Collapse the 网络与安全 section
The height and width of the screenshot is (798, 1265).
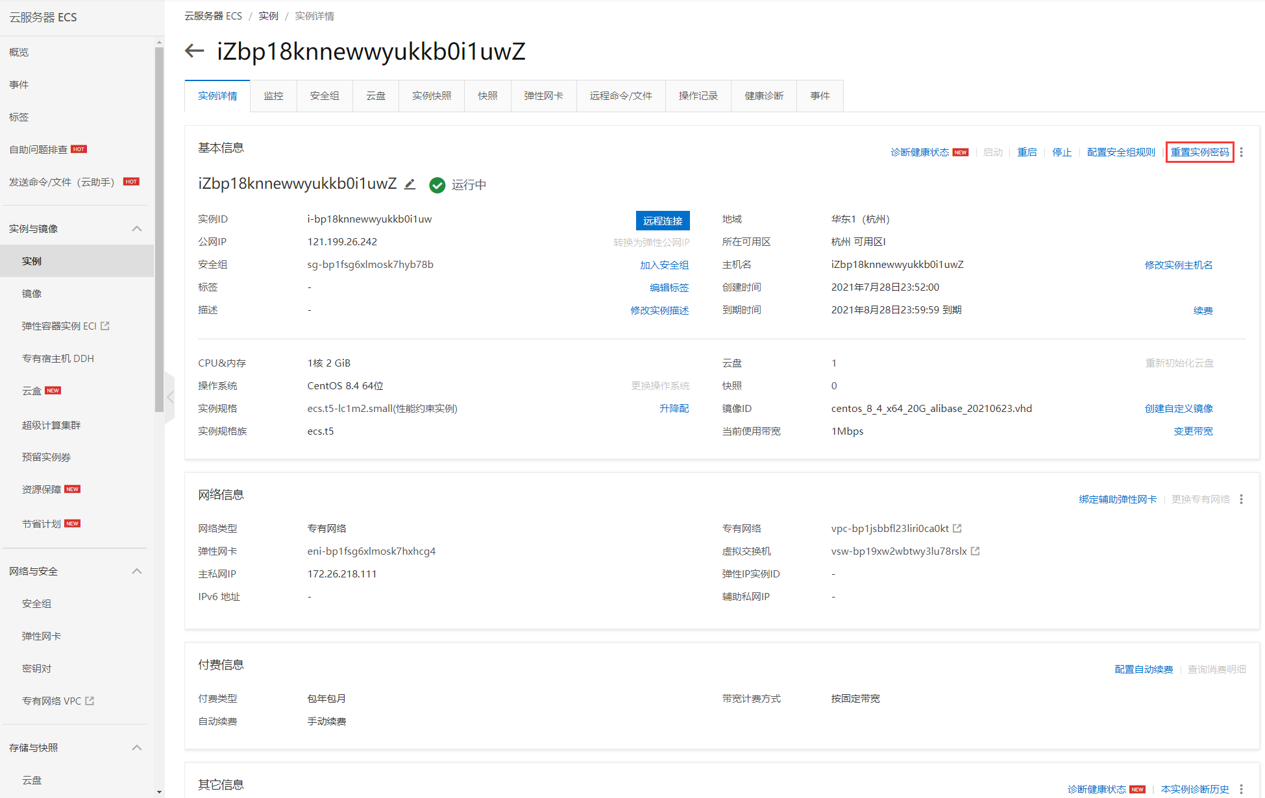[137, 571]
